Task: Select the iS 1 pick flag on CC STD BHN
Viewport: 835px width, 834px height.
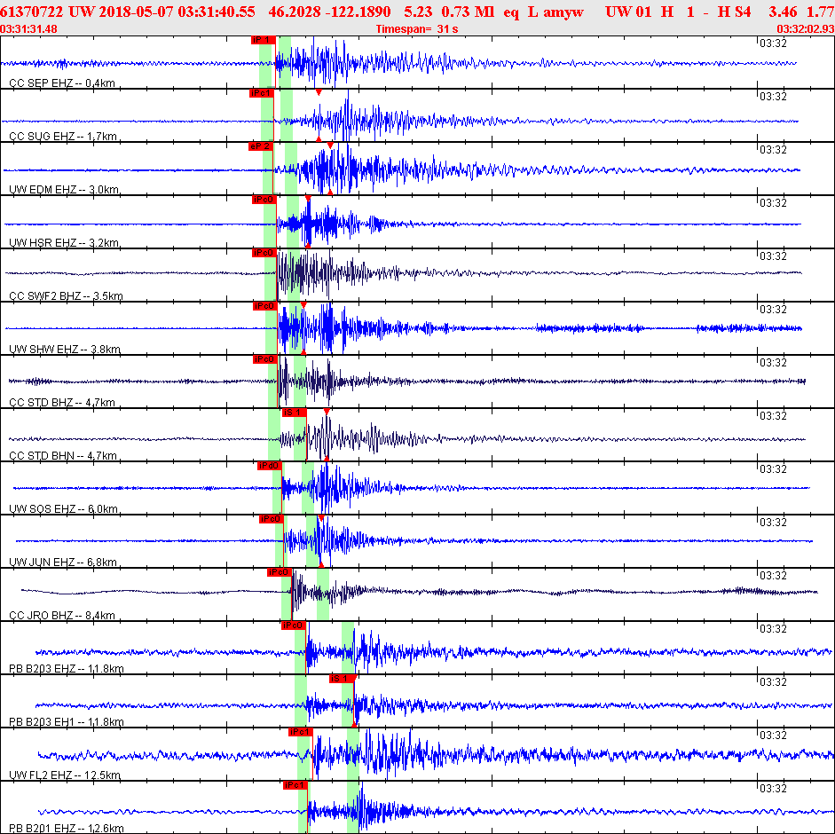Action: [295, 413]
